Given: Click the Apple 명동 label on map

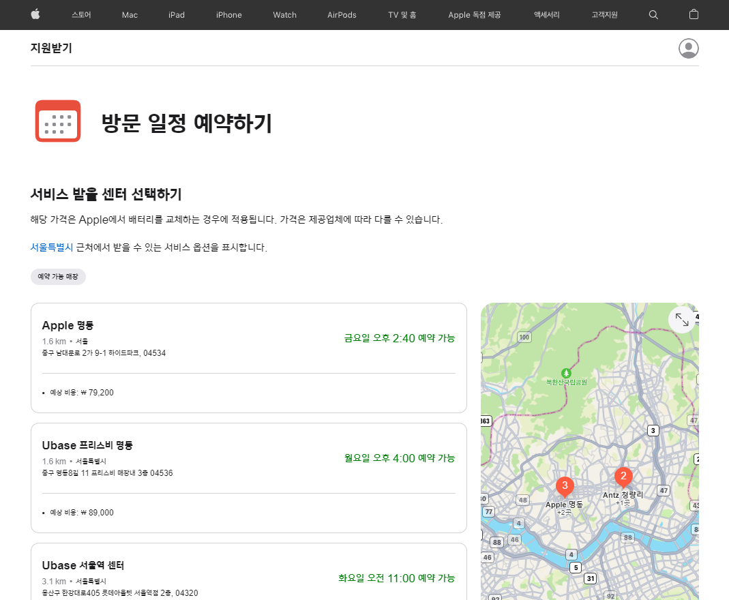Looking at the screenshot, I should [564, 505].
